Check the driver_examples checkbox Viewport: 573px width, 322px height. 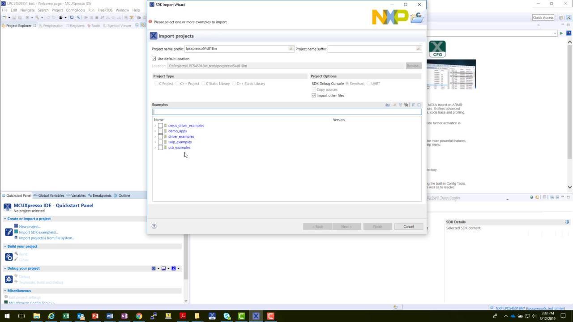click(160, 136)
